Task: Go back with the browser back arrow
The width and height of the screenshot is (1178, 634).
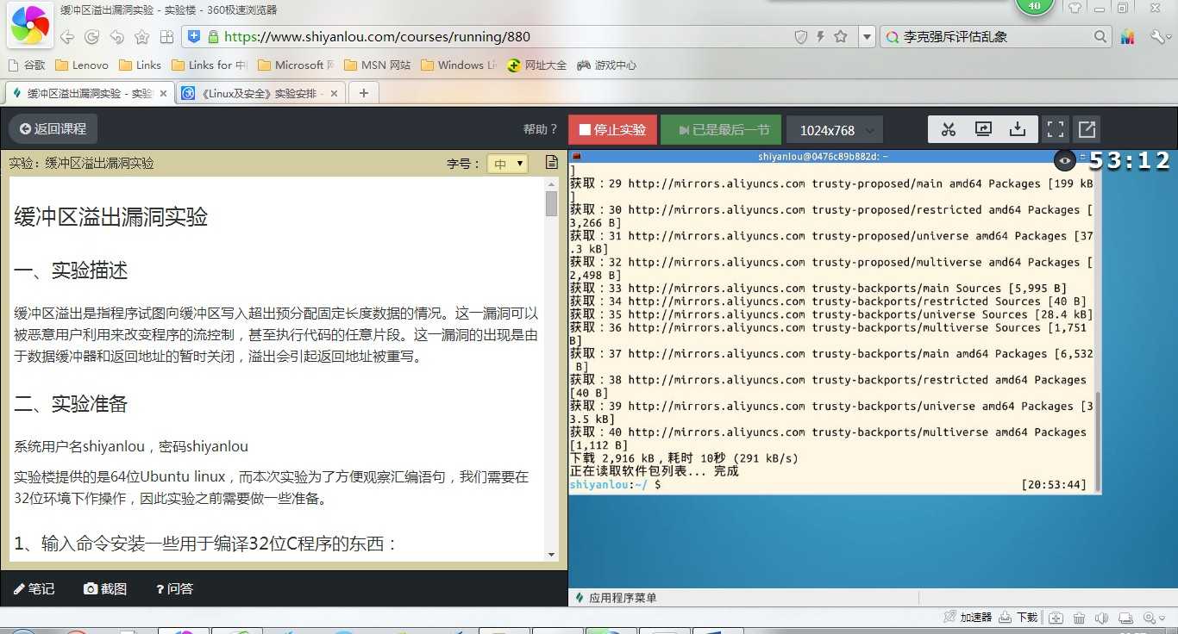Action: point(66,37)
